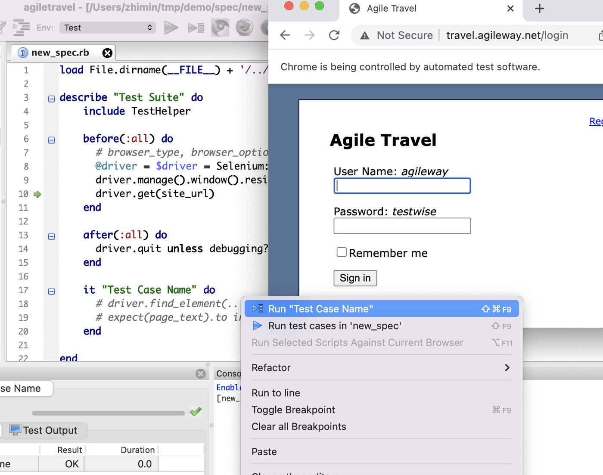Click line number 17 in the gutter

[x=23, y=290]
